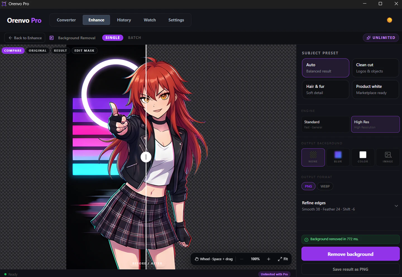Zoom out with the minus button
Image resolution: width=402 pixels, height=277 pixels.
[x=242, y=259]
